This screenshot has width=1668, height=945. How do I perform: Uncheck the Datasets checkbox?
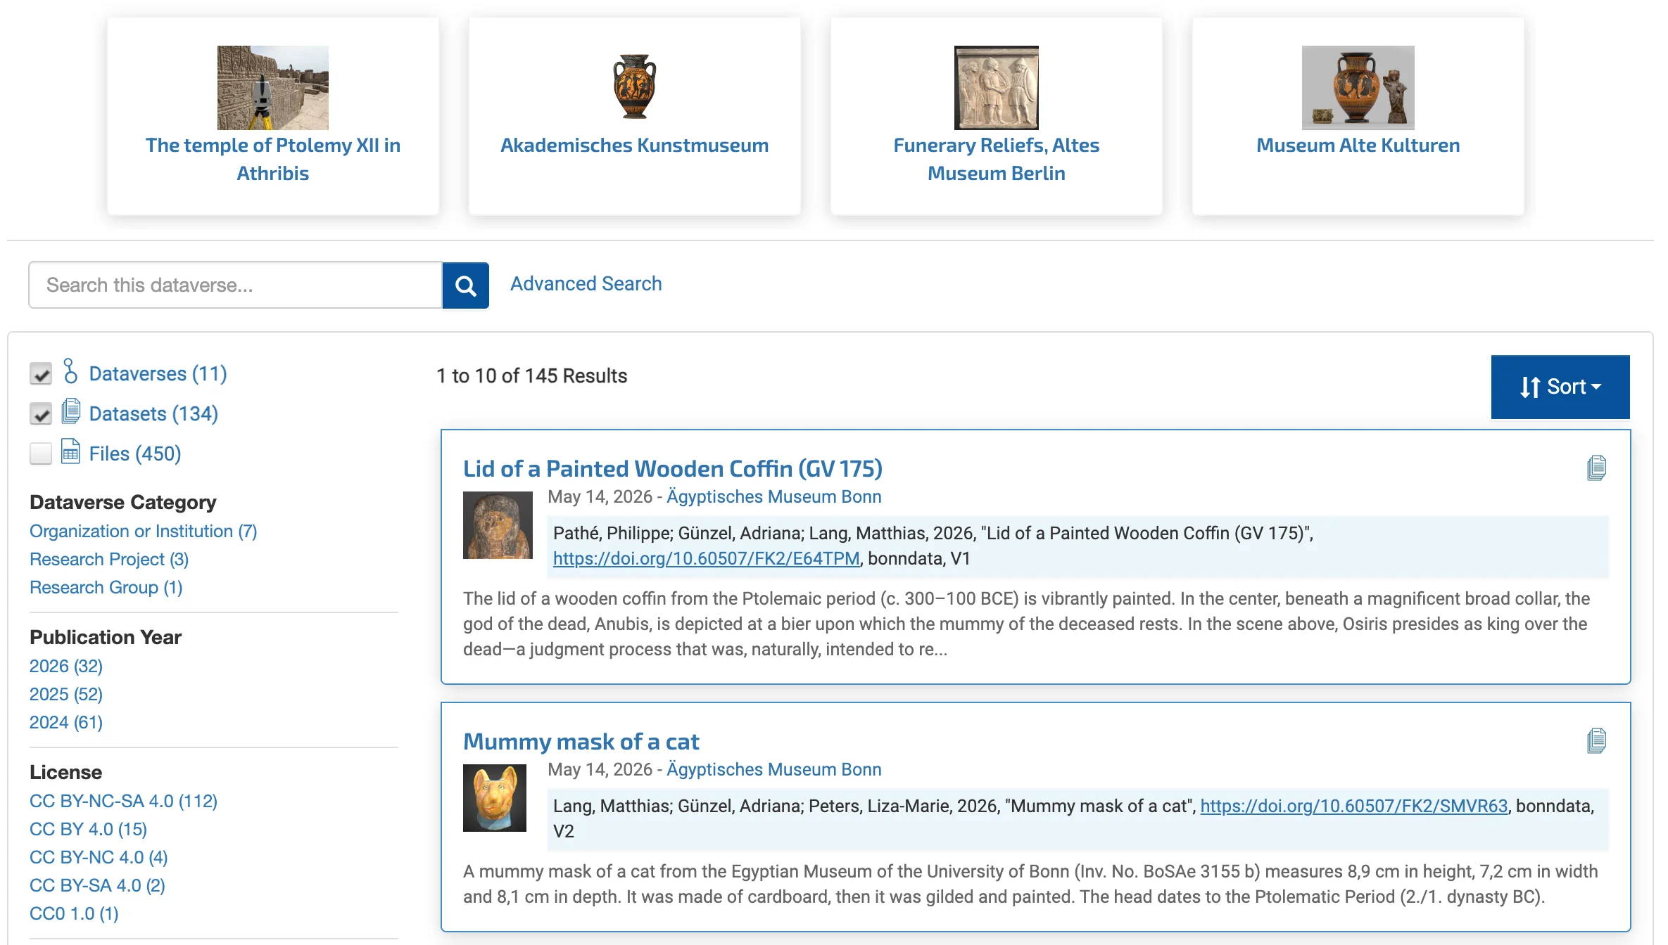[41, 413]
